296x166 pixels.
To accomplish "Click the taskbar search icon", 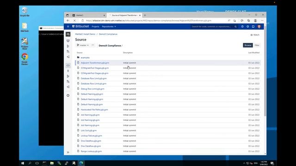I will [30, 163].
